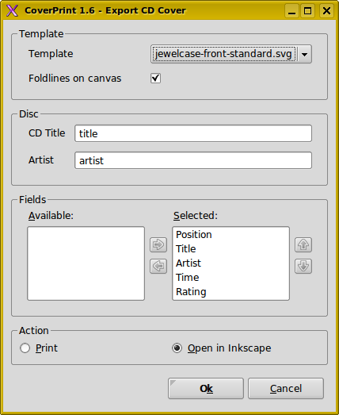Screen dimensions: 339x415
Task: Click the Cancel button
Action: point(286,388)
